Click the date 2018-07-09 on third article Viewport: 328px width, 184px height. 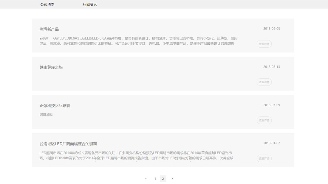click(x=271, y=105)
